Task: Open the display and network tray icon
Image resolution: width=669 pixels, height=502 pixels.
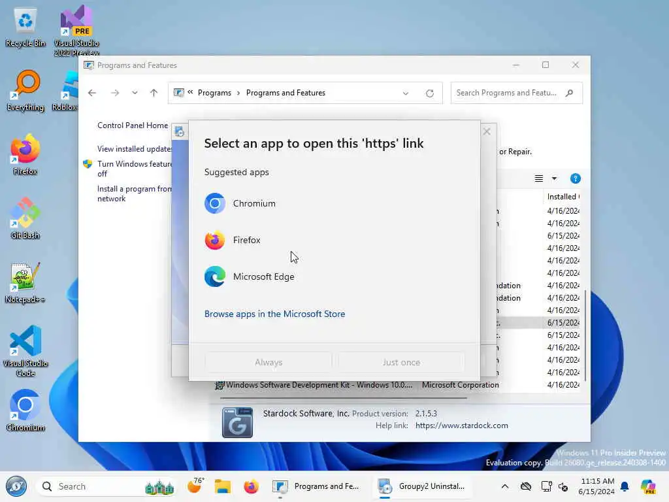Action: pos(546,486)
